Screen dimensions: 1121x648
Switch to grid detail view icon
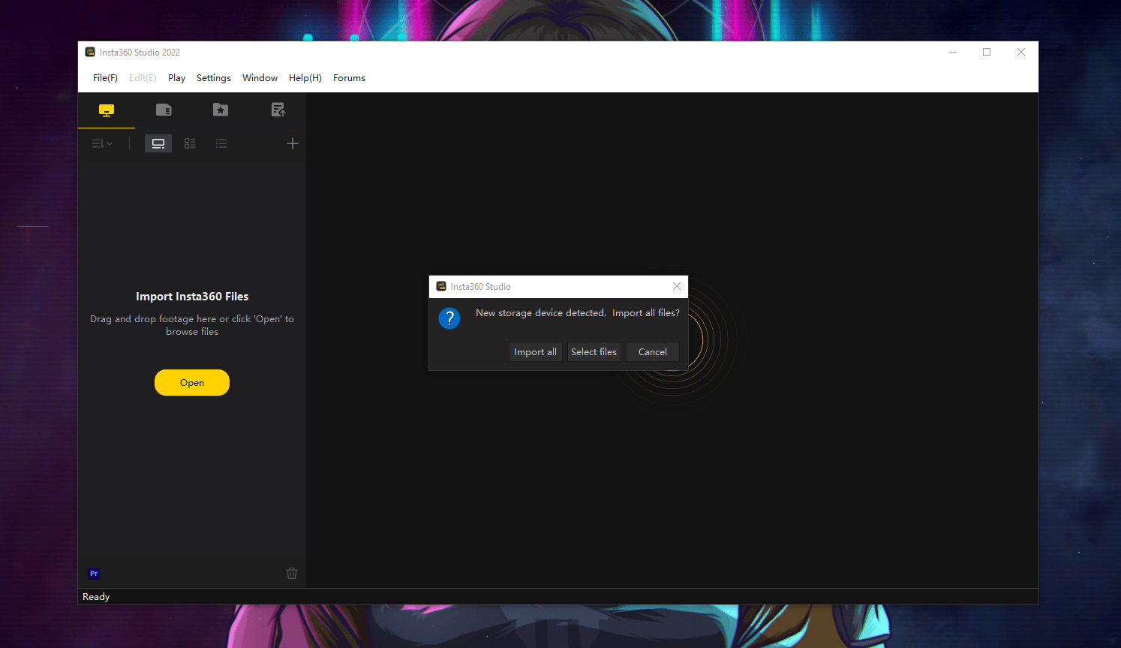pyautogui.click(x=190, y=143)
